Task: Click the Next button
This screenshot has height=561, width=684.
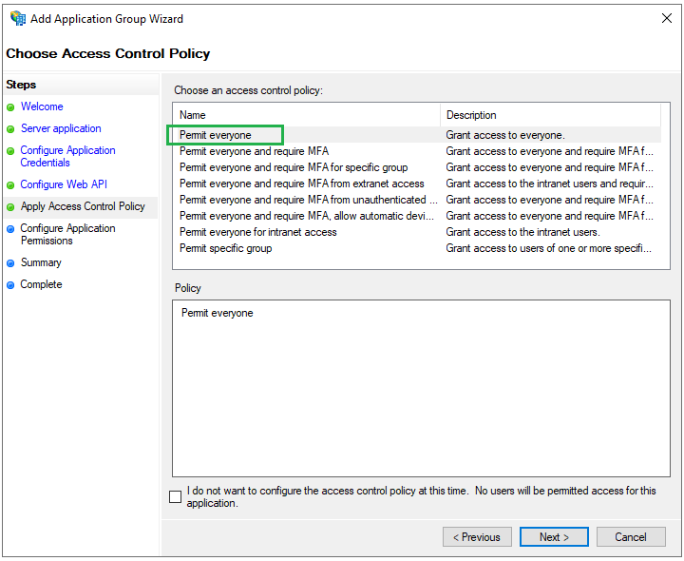Action: 554,537
